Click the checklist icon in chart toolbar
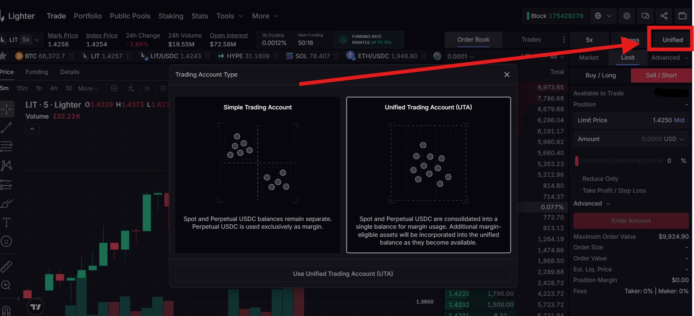694x316 pixels. pos(164,88)
